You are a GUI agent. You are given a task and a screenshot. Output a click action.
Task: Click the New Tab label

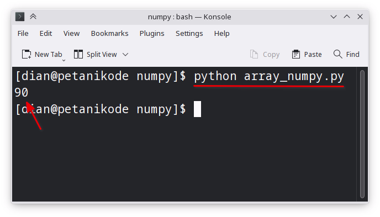coord(48,55)
